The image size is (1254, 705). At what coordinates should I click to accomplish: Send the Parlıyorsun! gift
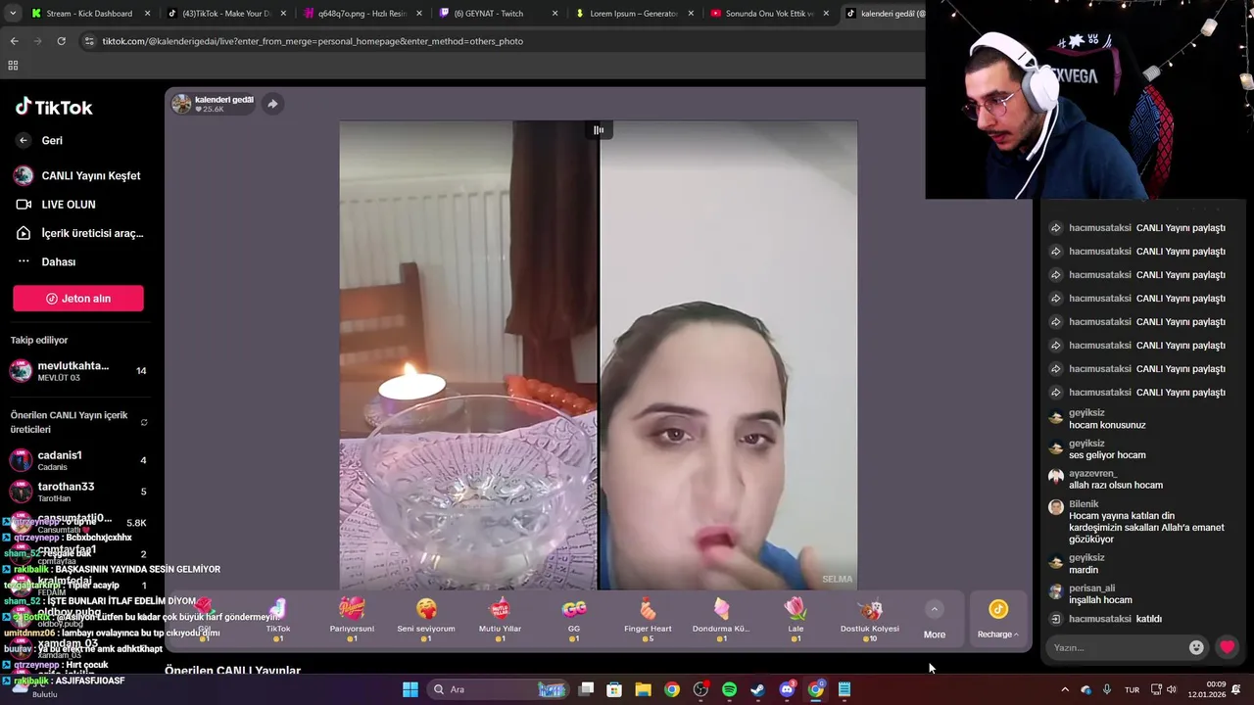[352, 619]
